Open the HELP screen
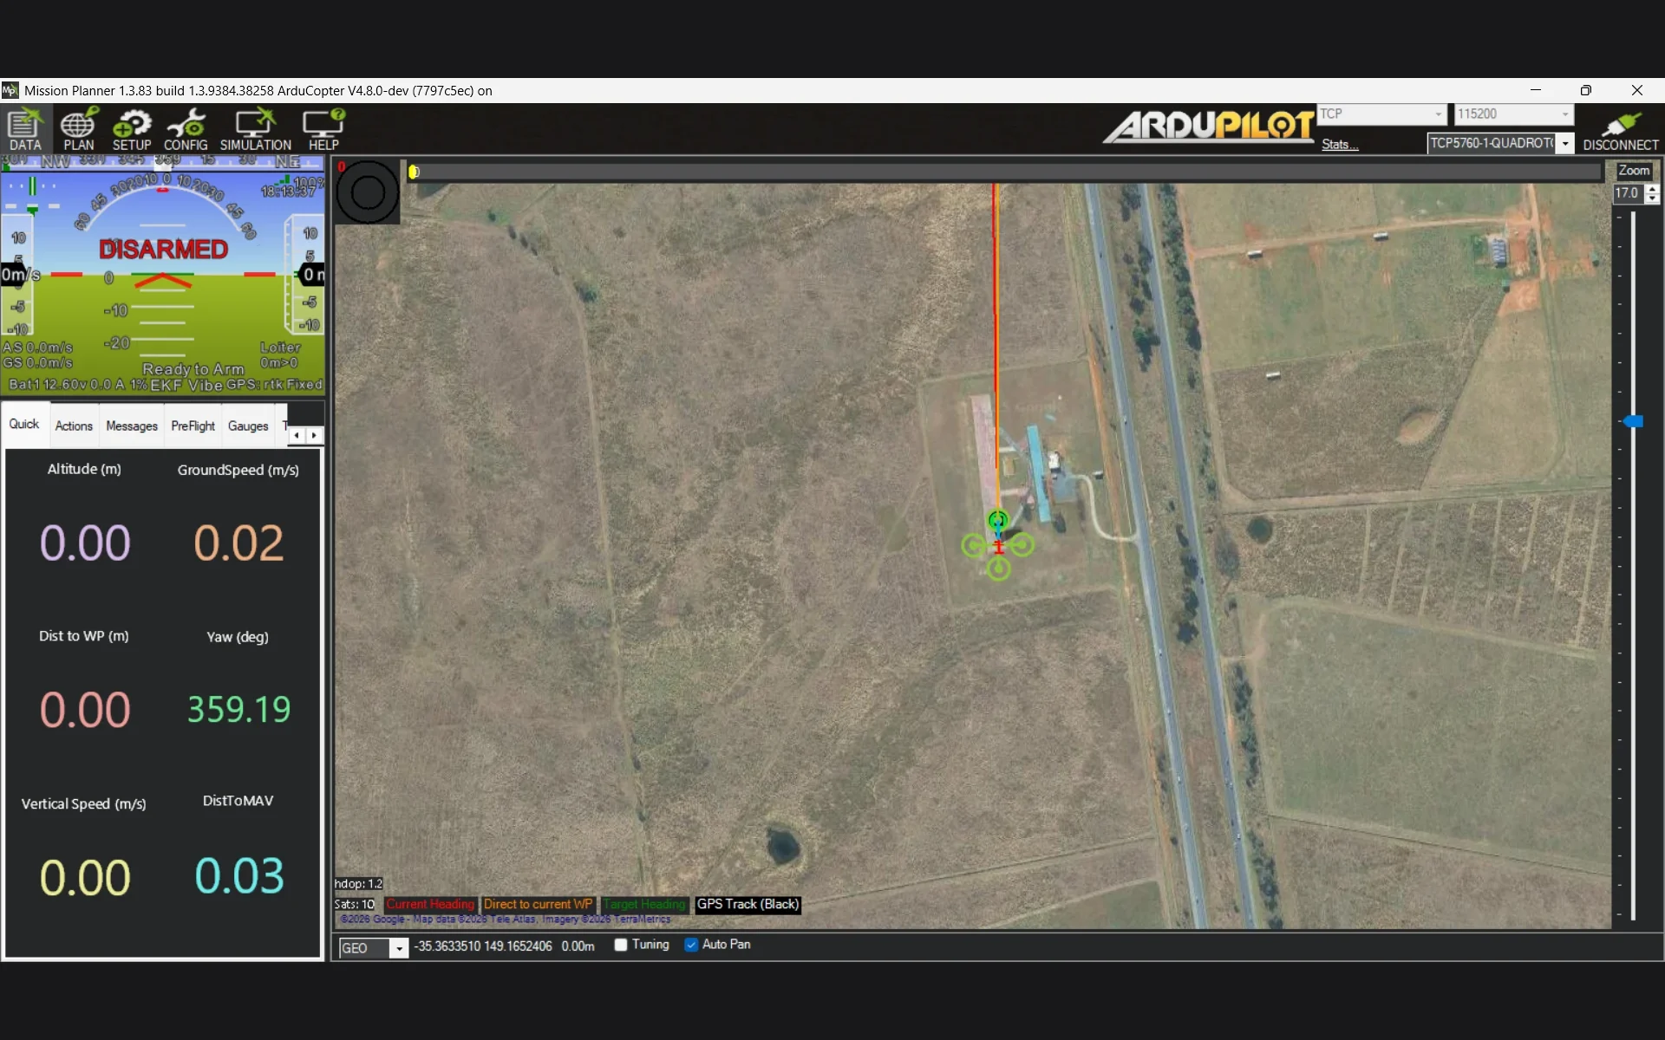The width and height of the screenshot is (1665, 1040). pos(323,129)
